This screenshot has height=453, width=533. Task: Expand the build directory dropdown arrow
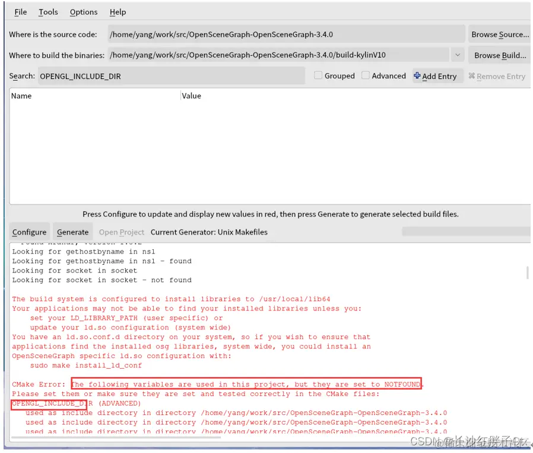click(x=458, y=55)
